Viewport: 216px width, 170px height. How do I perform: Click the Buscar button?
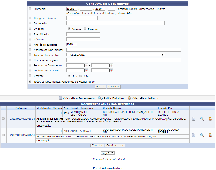[x=100, y=87]
